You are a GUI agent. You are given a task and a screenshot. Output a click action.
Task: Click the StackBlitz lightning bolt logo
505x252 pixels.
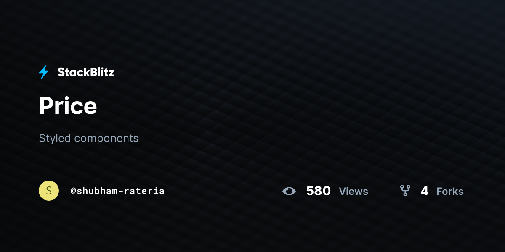[x=44, y=72]
